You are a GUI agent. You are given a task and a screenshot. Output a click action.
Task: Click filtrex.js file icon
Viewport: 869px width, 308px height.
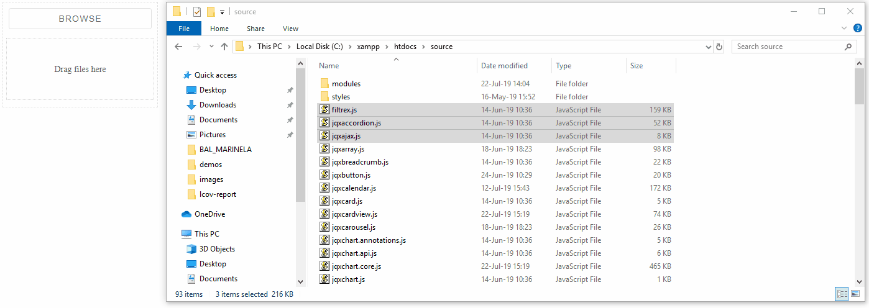pyautogui.click(x=324, y=110)
